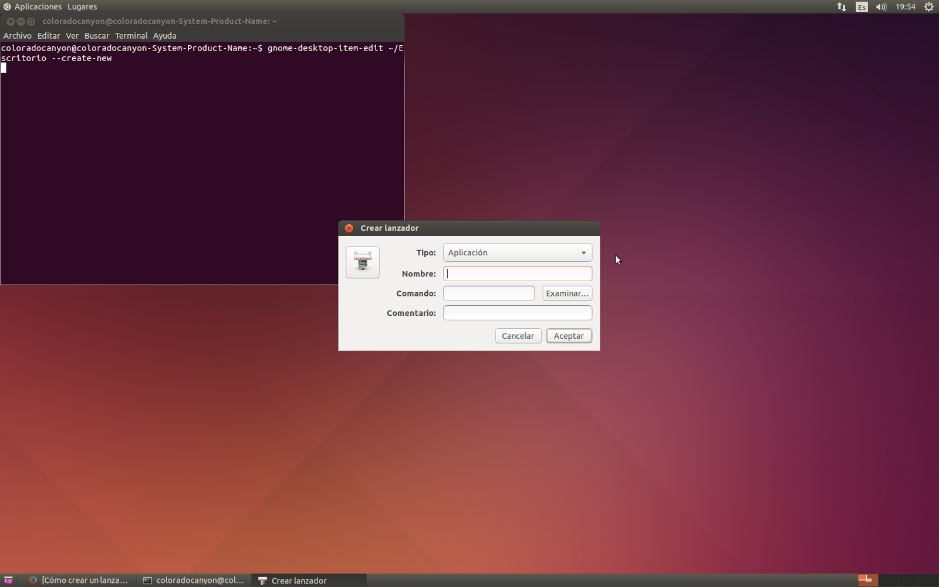Click the launcher spring icon in Crear lanzador dialog
The image size is (939, 587).
(x=362, y=262)
